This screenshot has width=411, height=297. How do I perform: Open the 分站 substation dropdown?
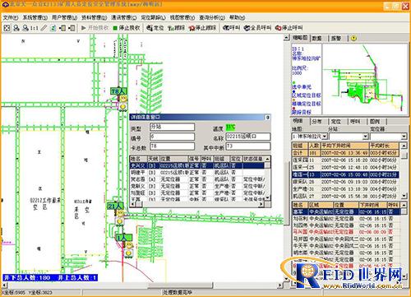coord(365,137)
